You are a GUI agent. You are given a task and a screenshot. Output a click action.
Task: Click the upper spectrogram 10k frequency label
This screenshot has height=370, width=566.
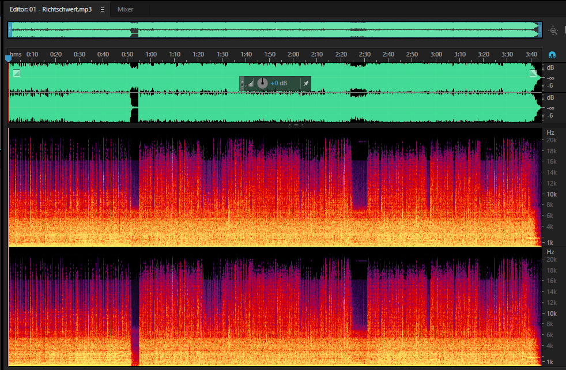(x=551, y=194)
